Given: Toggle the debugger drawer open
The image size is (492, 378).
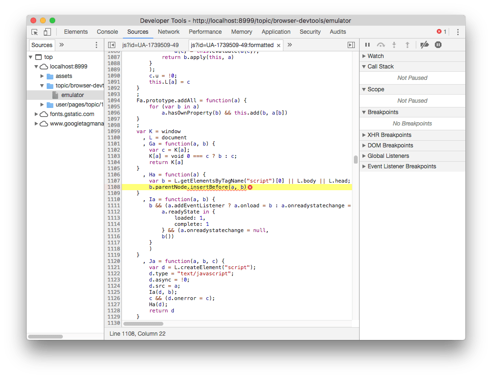Looking at the screenshot, I should 351,44.
